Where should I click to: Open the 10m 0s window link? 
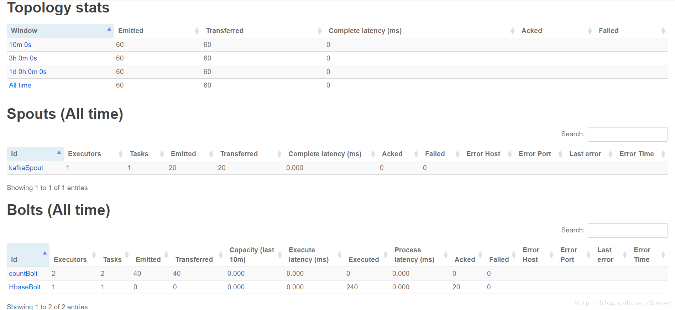pos(20,45)
